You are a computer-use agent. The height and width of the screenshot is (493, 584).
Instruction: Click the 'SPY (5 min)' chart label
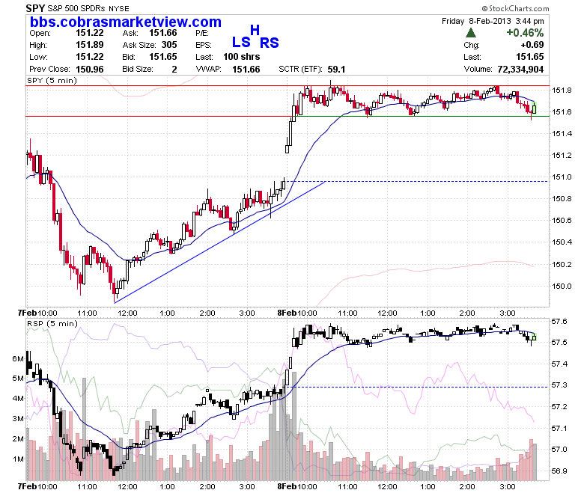[x=52, y=80]
